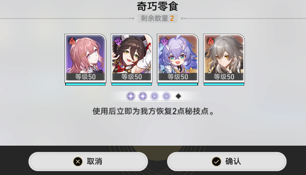Click the 取消 cancel button
This screenshot has height=175, width=306.
click(x=88, y=162)
